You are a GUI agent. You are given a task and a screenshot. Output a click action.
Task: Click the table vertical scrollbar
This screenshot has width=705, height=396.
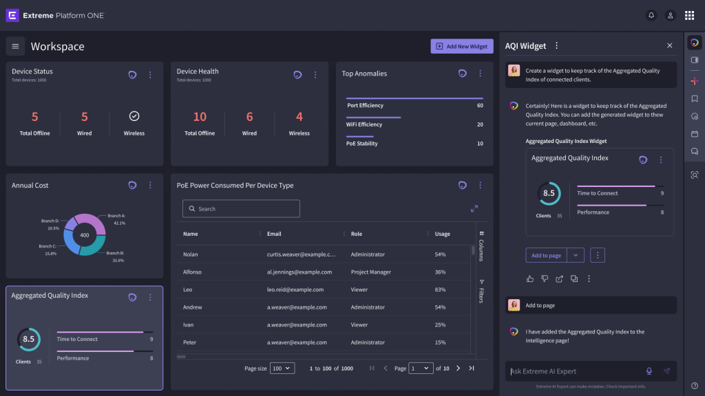pos(473,250)
